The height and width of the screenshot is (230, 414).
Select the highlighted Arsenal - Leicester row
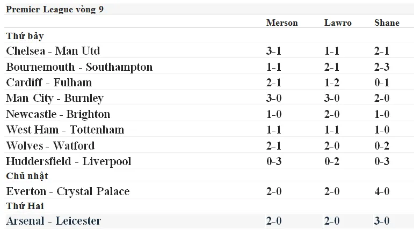(53, 221)
